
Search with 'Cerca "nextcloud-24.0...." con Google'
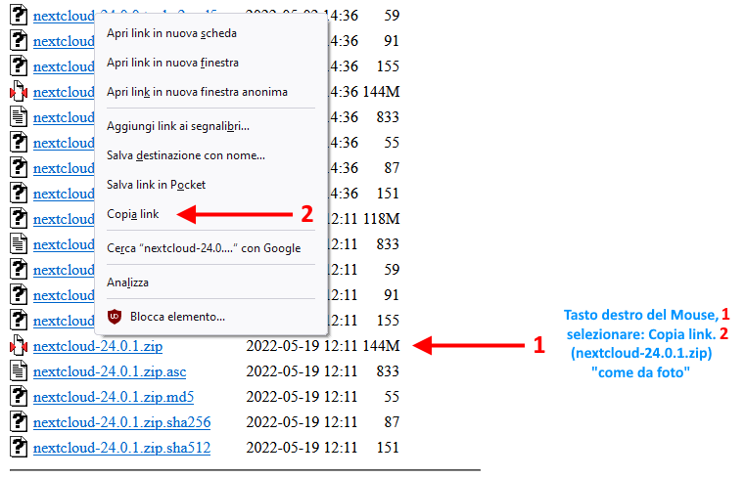coord(204,248)
